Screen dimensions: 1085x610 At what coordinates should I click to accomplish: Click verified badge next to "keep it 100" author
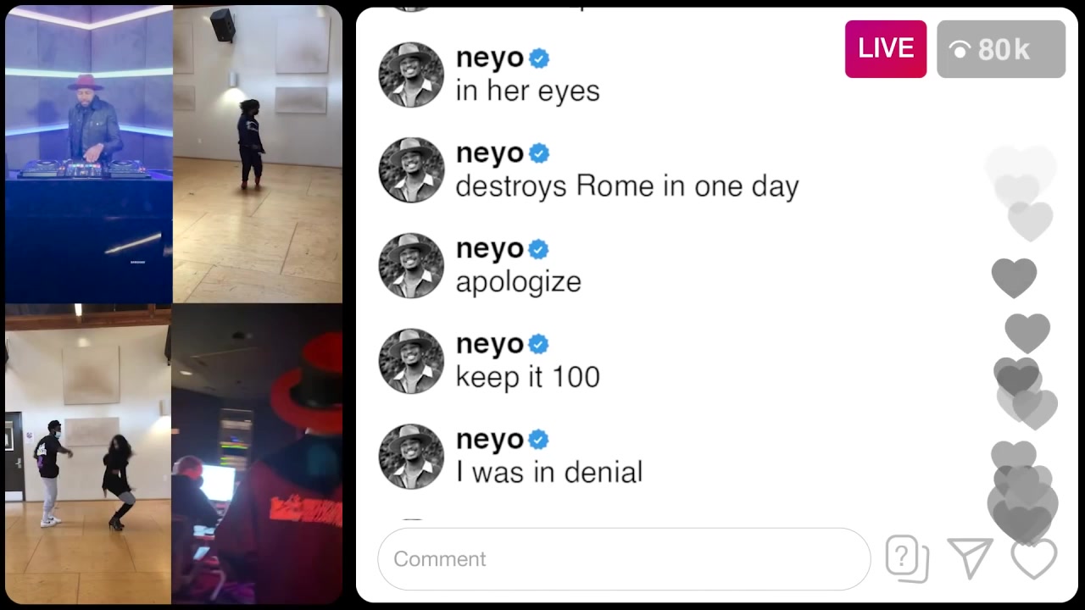pos(539,345)
